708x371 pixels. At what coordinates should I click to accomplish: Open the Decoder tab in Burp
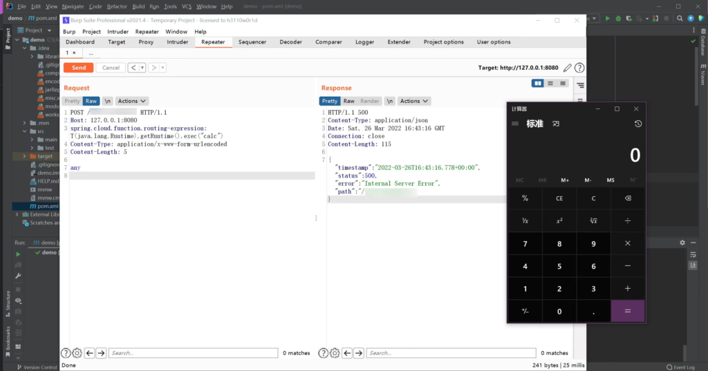click(291, 42)
